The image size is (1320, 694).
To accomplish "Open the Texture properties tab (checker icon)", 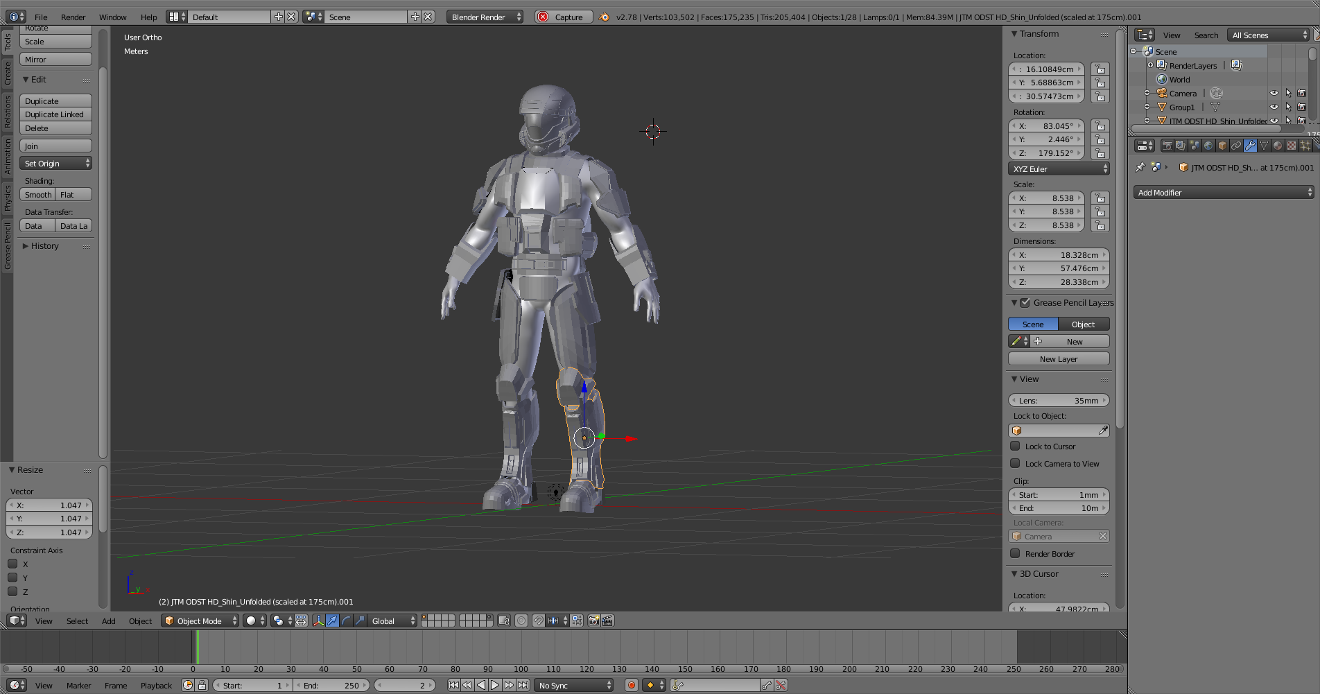I will pos(1292,146).
